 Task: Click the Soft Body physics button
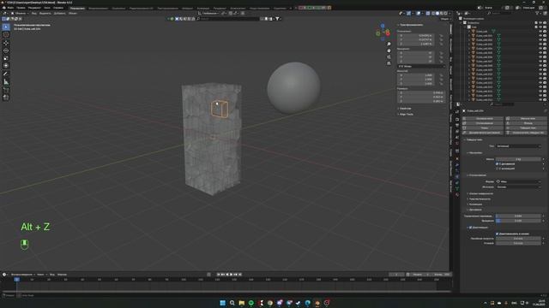coord(527,119)
